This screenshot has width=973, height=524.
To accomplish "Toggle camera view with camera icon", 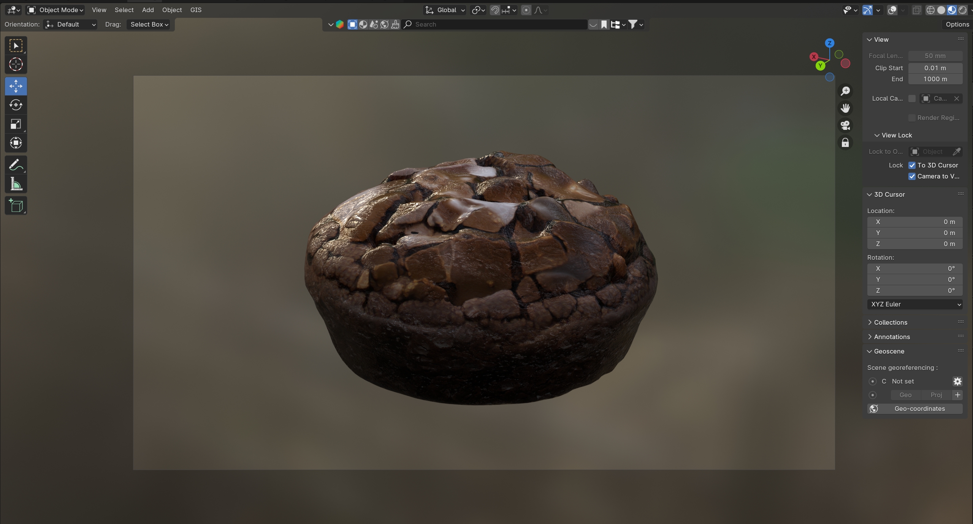I will pyautogui.click(x=845, y=125).
